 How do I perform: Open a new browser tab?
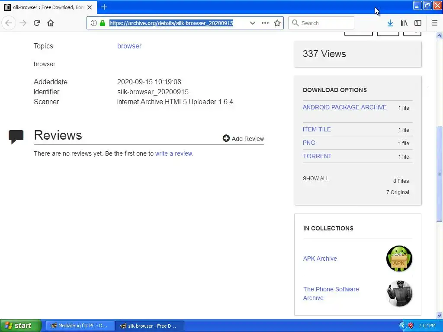[104, 7]
